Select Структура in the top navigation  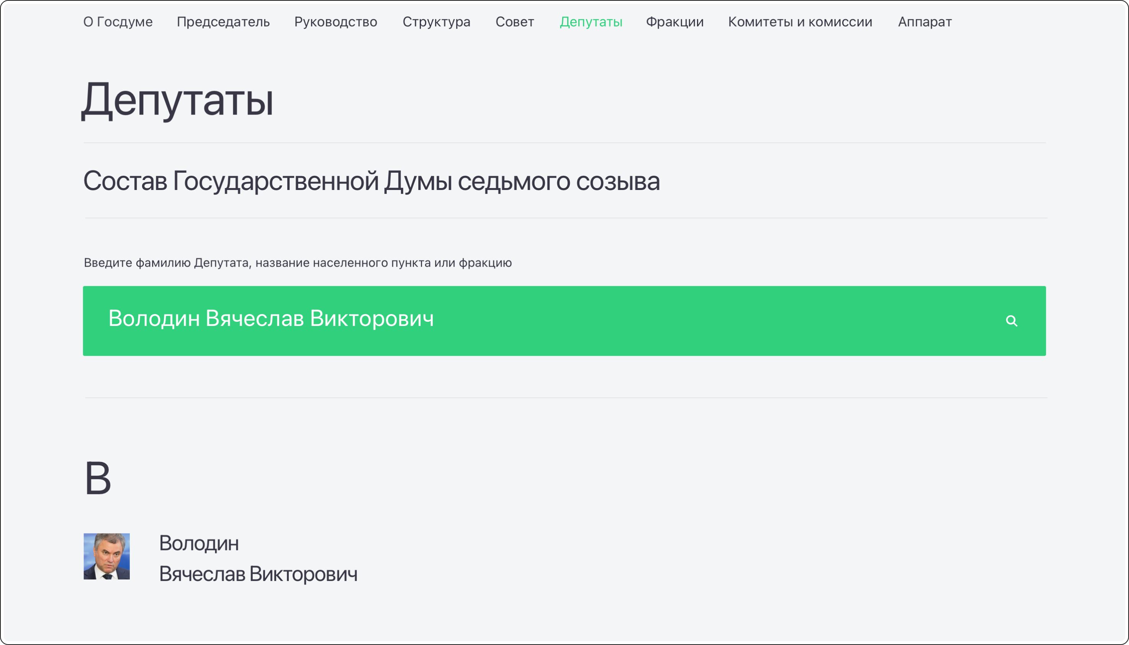coord(436,22)
